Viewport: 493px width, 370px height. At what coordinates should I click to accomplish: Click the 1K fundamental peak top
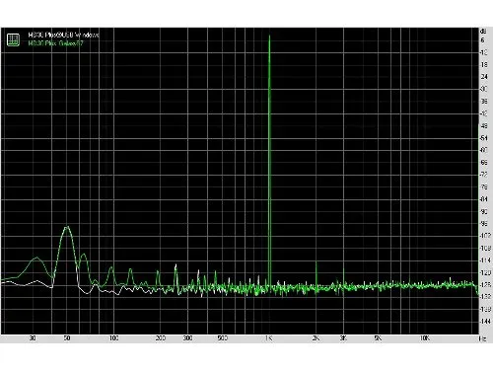pos(269,37)
